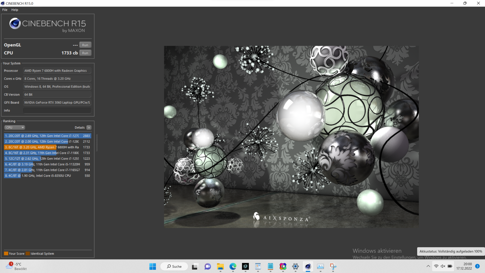
Task: Click the muted volume tray icon
Action: tap(443, 266)
